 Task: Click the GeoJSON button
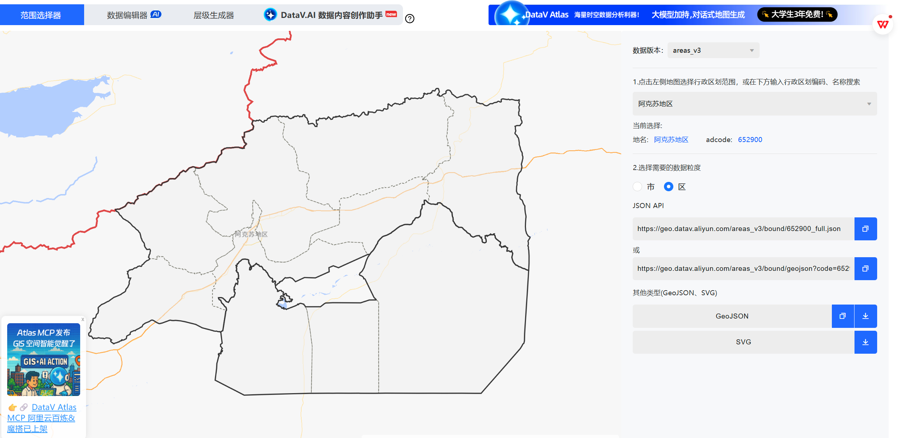(x=732, y=316)
